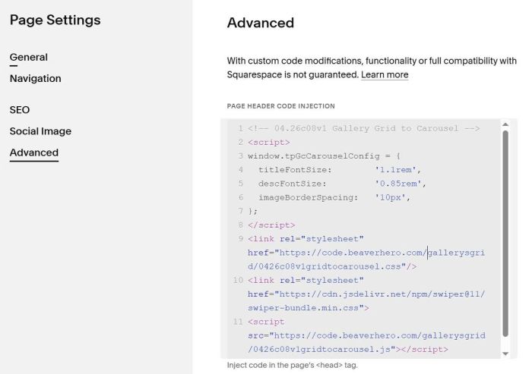The image size is (532, 374).
Task: Click the code editor scroll up arrow
Action: pos(505,124)
